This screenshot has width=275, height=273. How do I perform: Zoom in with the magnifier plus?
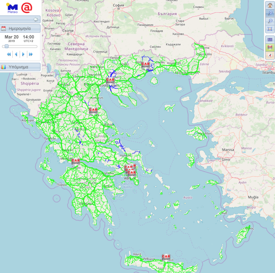(270, 13)
